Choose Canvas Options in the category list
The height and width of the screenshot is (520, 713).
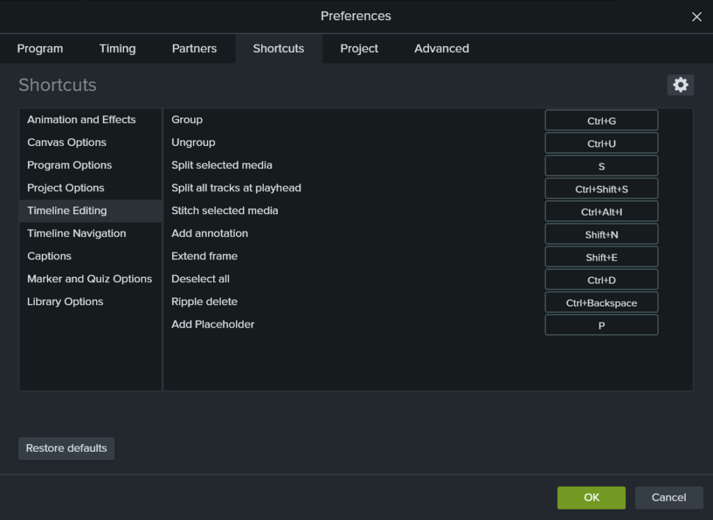pyautogui.click(x=67, y=143)
